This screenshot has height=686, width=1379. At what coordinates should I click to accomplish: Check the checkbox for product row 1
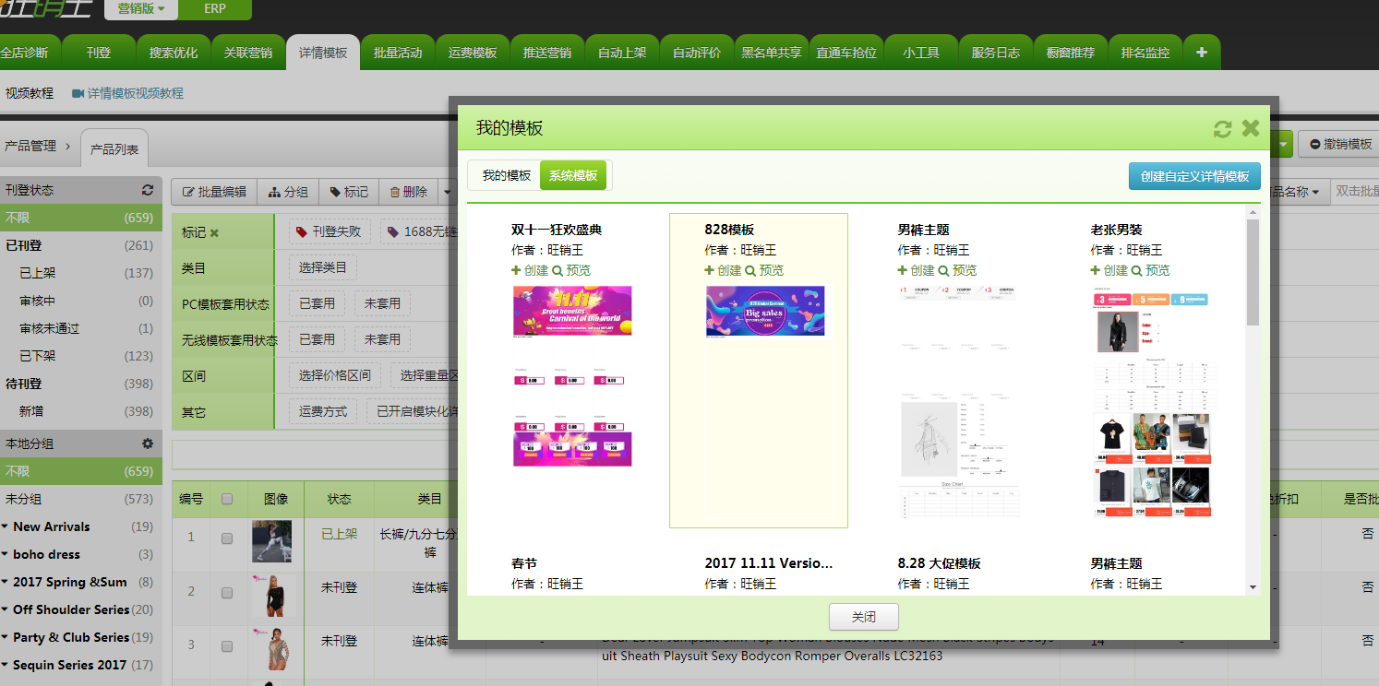tap(227, 539)
